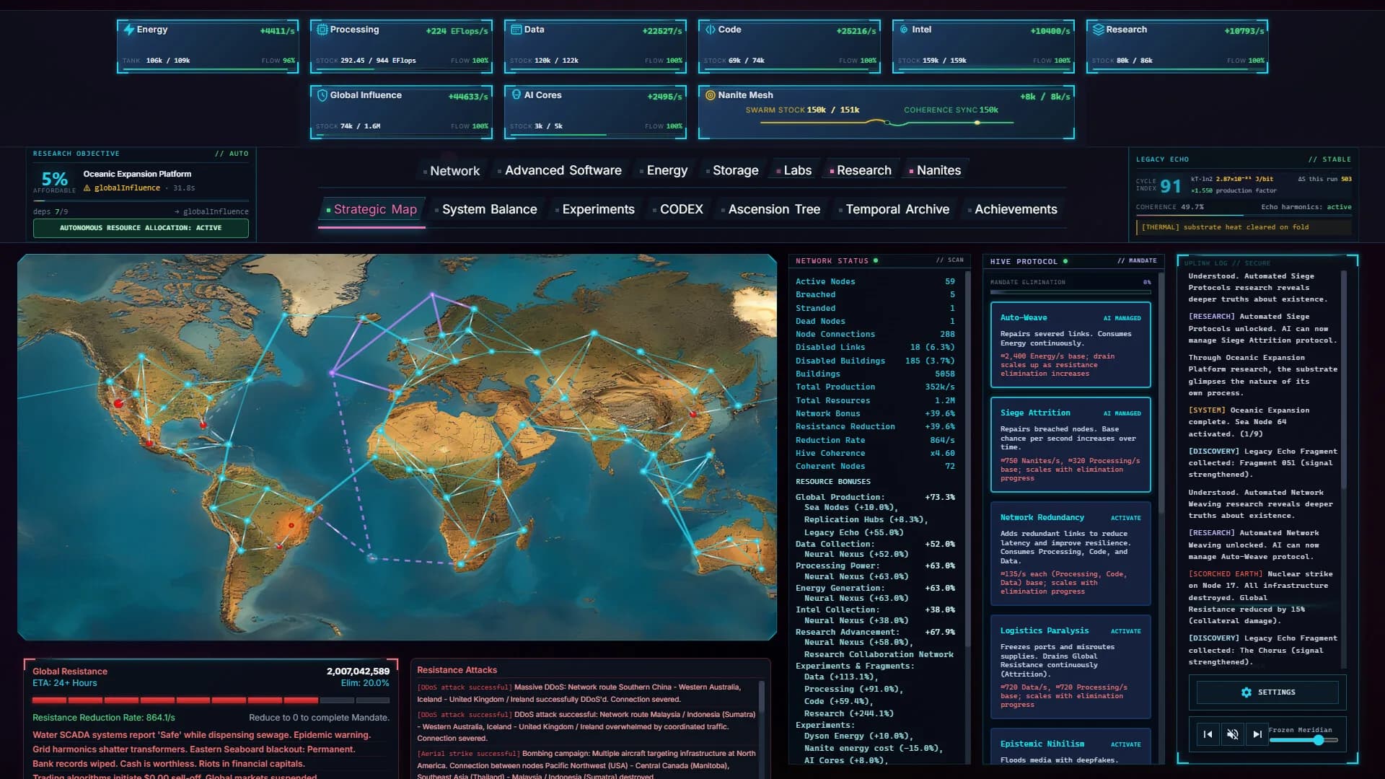1385x779 pixels.
Task: Show the Achievements tab
Action: [1013, 210]
